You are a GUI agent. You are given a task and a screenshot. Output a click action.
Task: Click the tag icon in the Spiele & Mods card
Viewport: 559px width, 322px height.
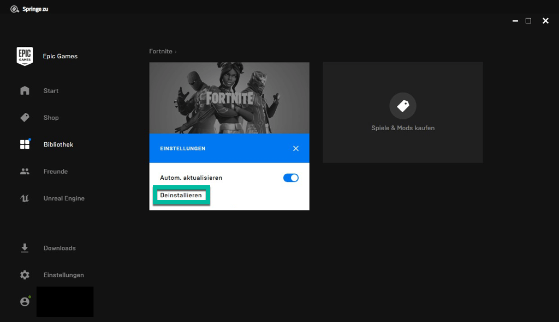coord(403,106)
